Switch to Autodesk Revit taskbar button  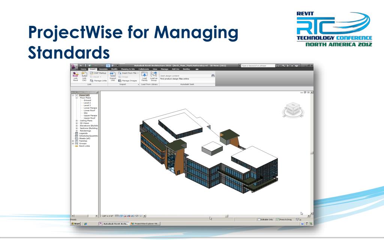[114, 223]
